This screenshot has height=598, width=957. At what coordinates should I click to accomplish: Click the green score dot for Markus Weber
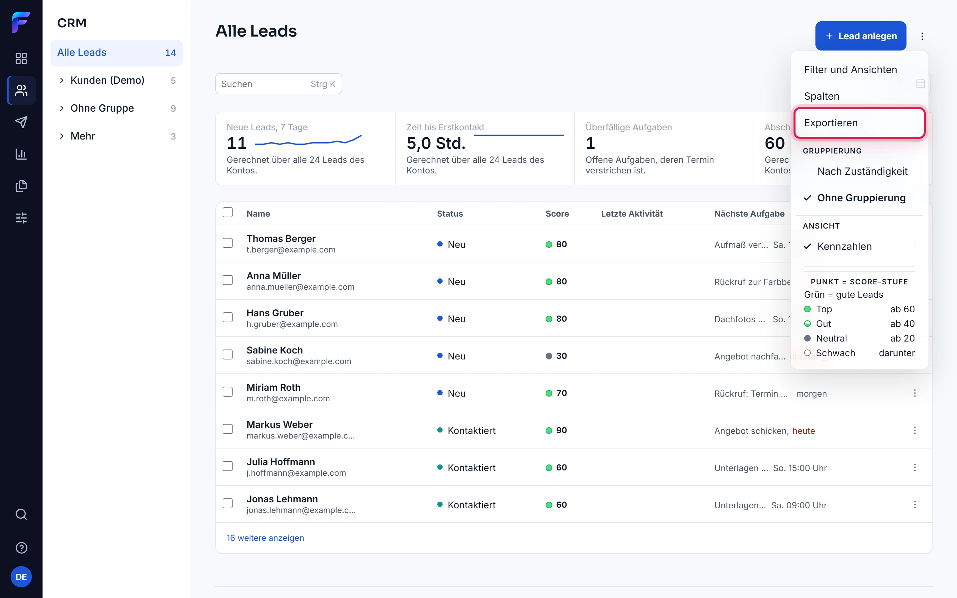pos(549,430)
